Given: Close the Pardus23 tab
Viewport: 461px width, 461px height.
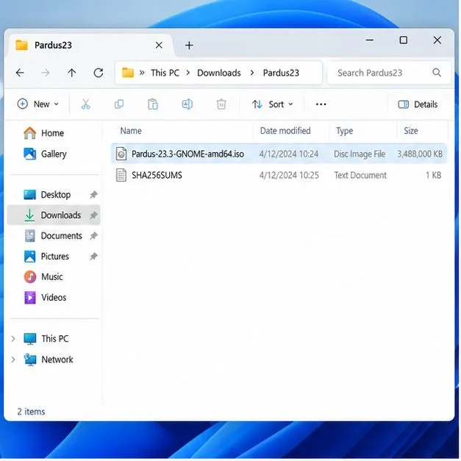Looking at the screenshot, I should tap(159, 46).
